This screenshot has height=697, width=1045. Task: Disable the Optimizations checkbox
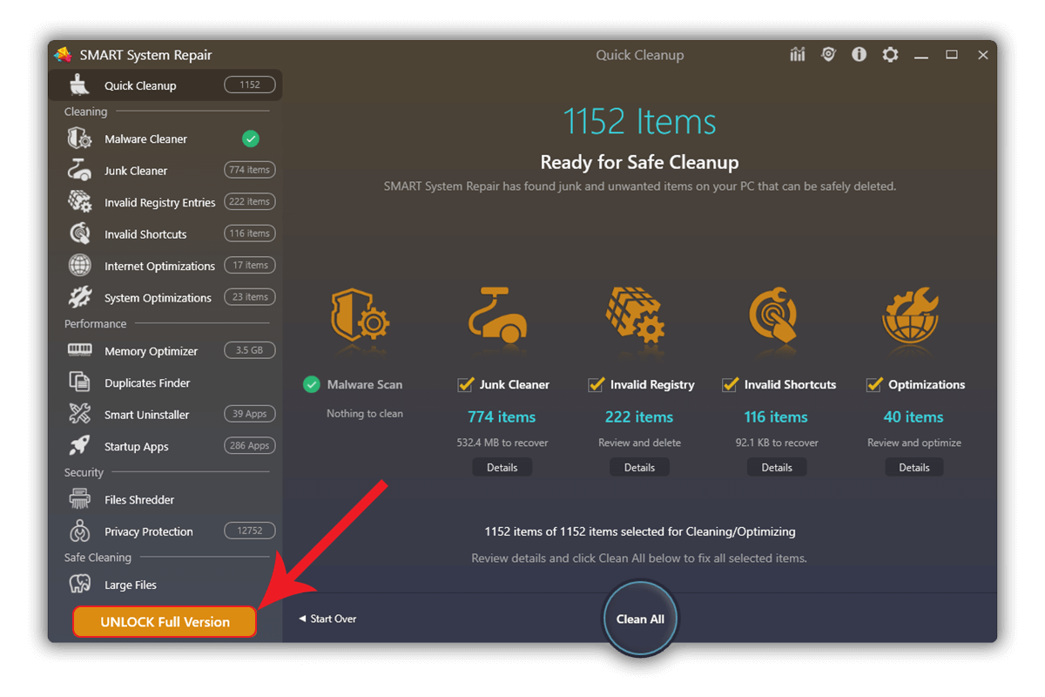872,384
